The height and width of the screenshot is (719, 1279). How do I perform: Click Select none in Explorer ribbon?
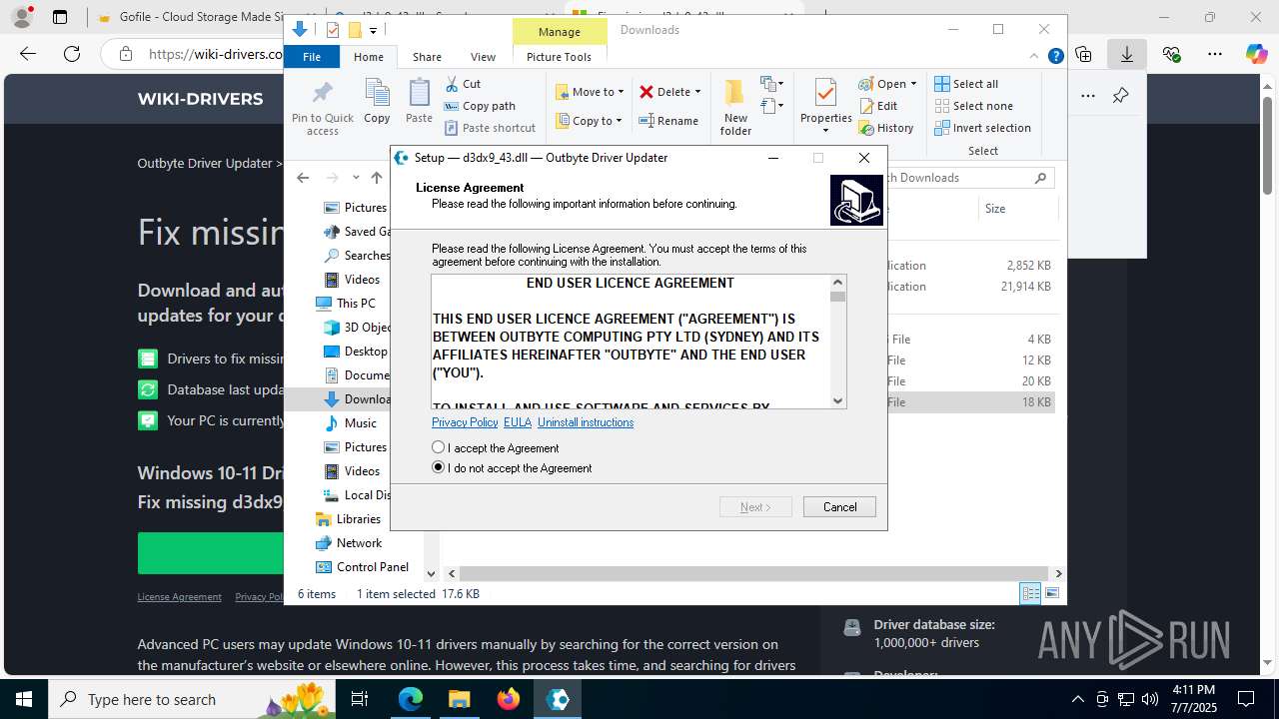973,106
